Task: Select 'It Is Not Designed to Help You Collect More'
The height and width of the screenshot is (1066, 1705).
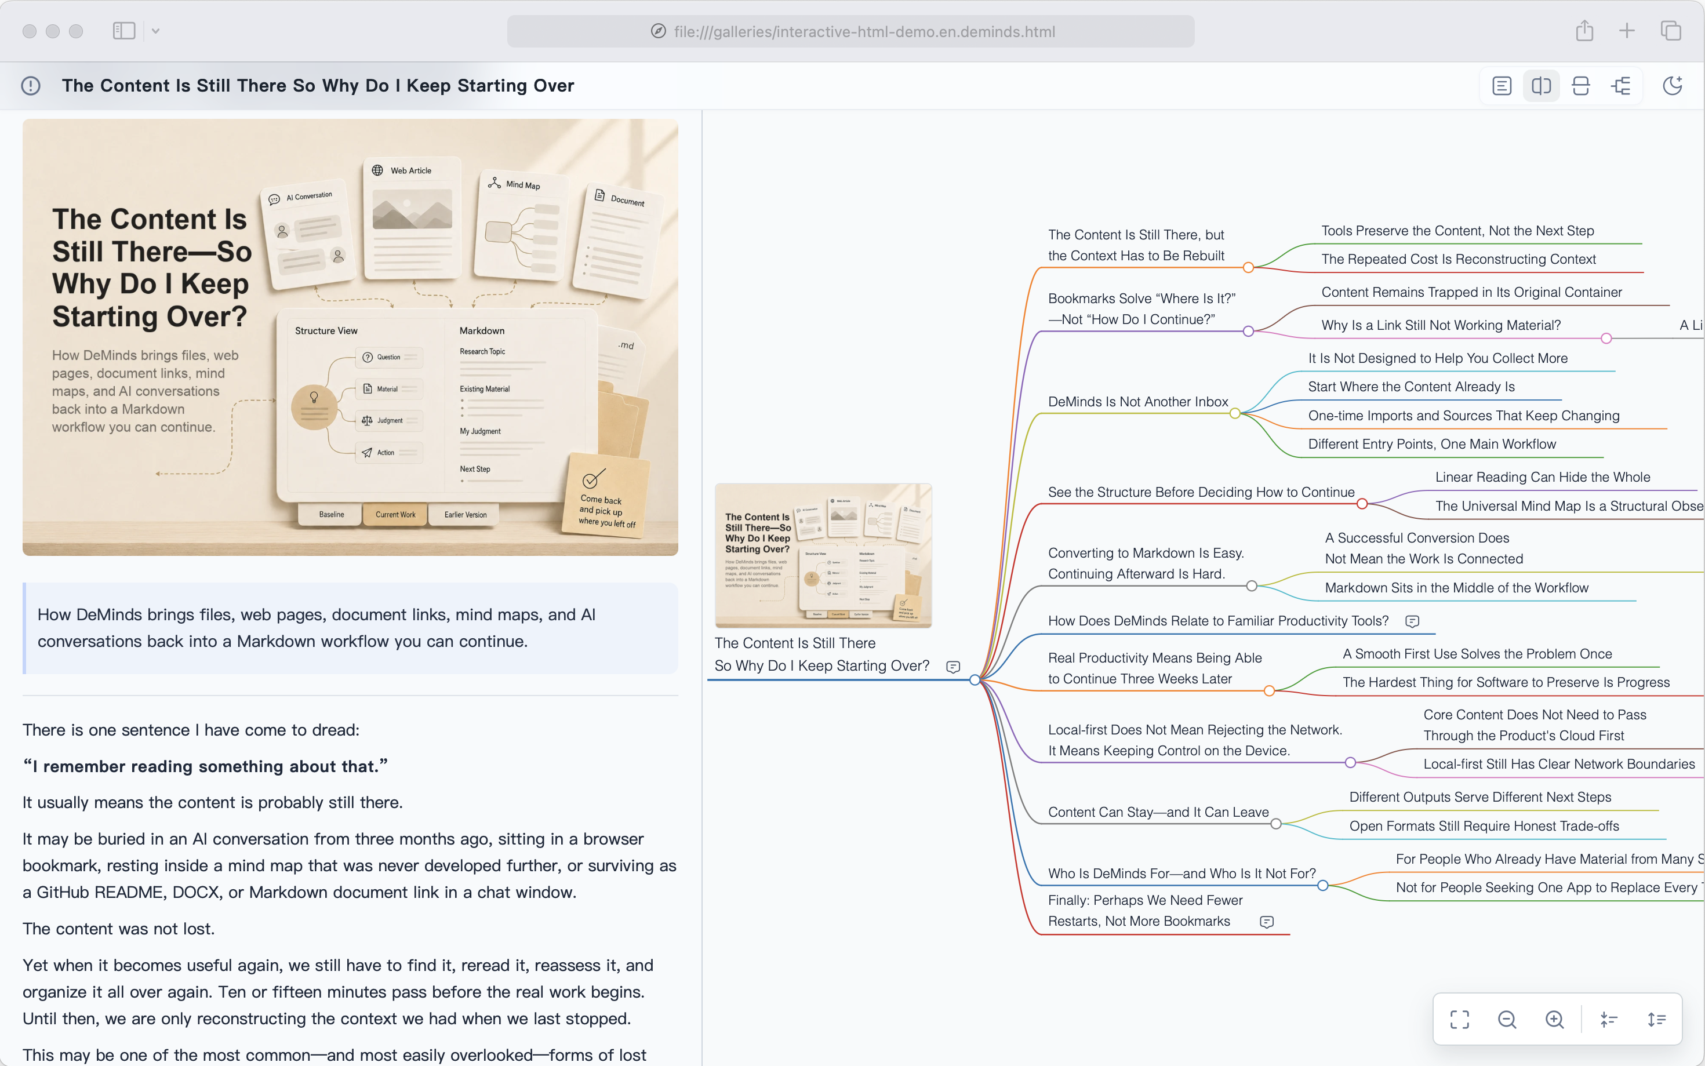Action: coord(1438,358)
